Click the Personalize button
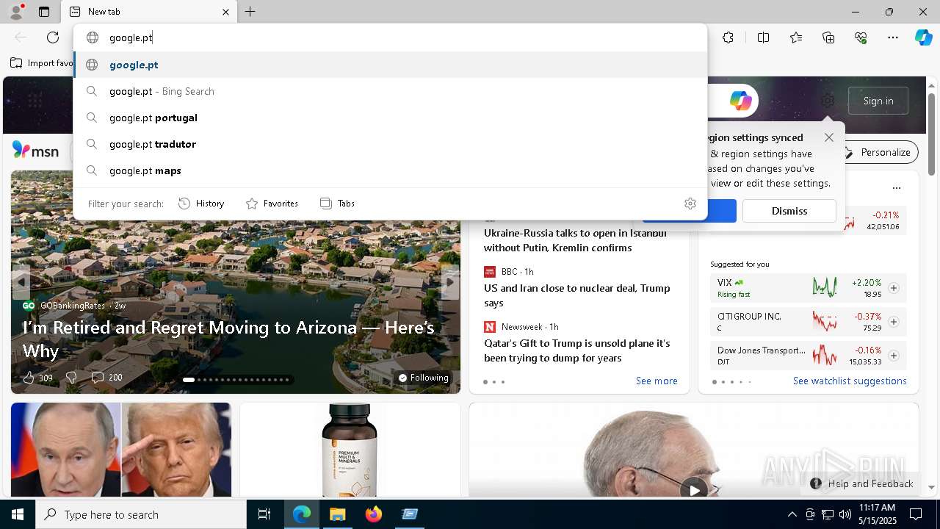 (x=878, y=152)
